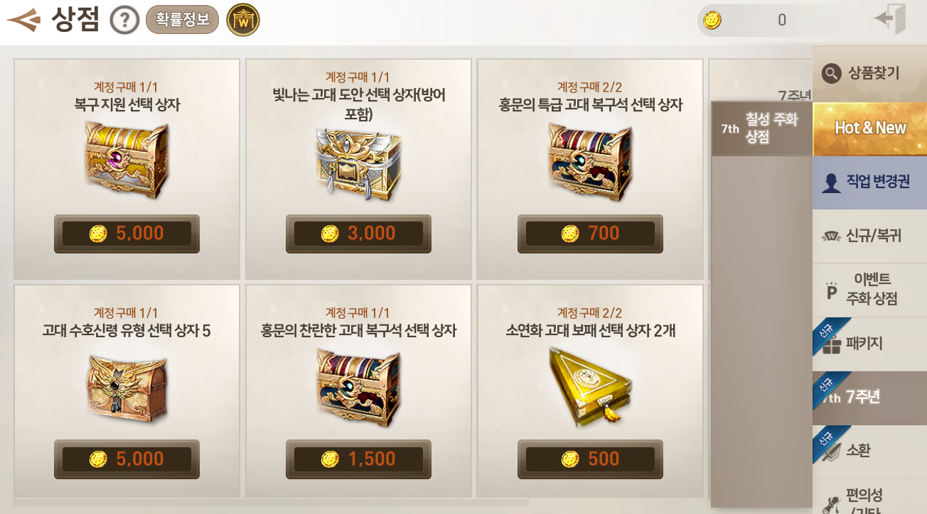Select the 칠성 주화 상점 sub-tab
This screenshot has width=927, height=514.
coord(761,128)
